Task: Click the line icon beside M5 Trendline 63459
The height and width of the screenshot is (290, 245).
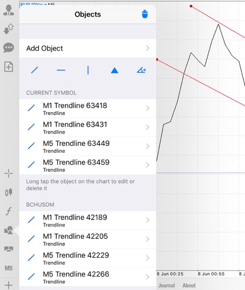Action: (31, 165)
